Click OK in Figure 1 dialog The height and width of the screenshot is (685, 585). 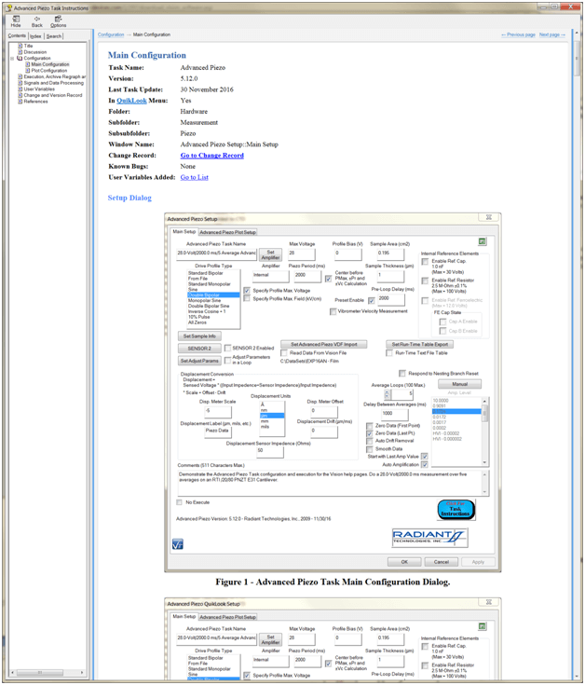[404, 562]
